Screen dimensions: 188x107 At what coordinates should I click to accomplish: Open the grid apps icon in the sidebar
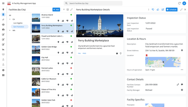[3, 75]
